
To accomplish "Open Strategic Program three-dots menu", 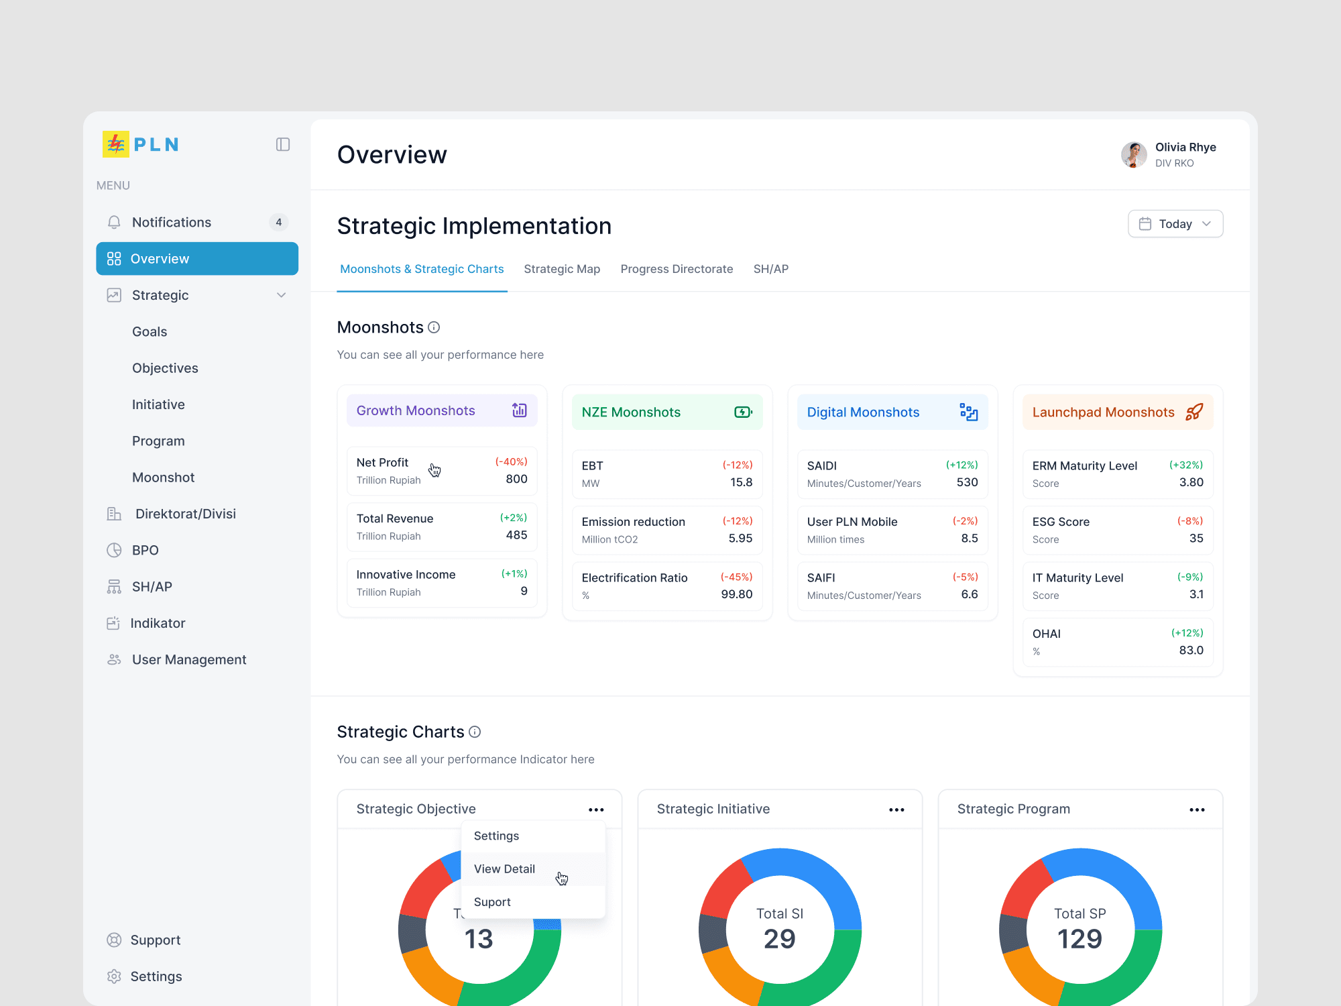I will [1197, 809].
